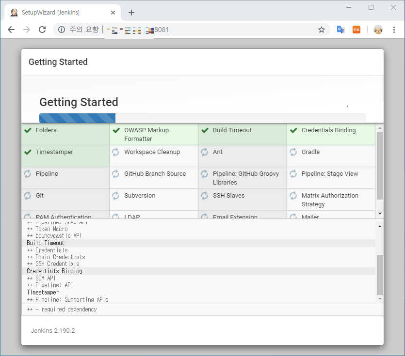Open a new browser tab
The width and height of the screenshot is (405, 356).
point(131,13)
